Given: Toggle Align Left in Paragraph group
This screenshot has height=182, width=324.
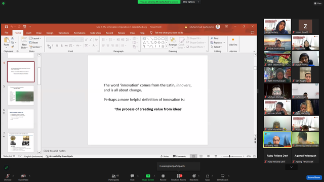Looking at the screenshot, I should pyautogui.click(x=103, y=45).
